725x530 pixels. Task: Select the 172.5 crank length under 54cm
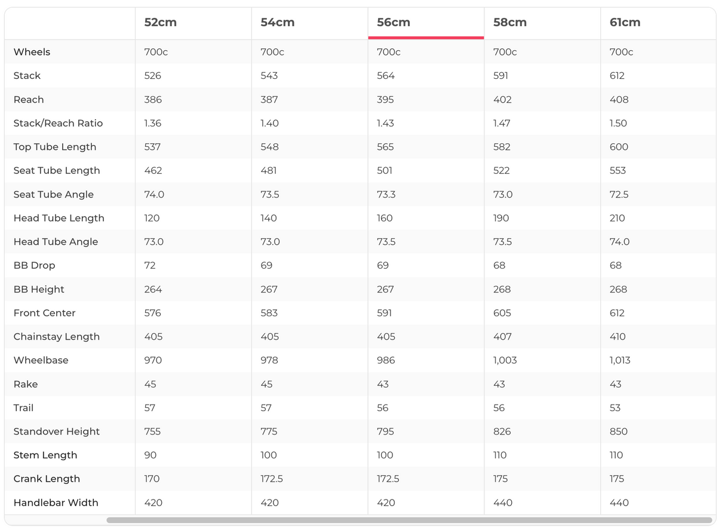tap(272, 479)
